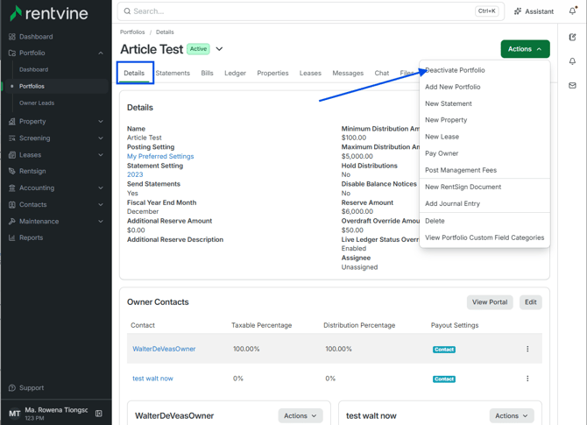Open Owner Leads in the sidebar

(37, 103)
